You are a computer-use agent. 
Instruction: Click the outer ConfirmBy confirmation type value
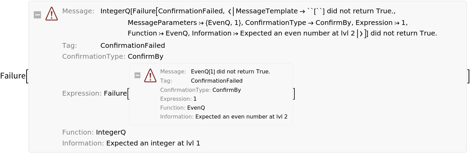(x=146, y=56)
